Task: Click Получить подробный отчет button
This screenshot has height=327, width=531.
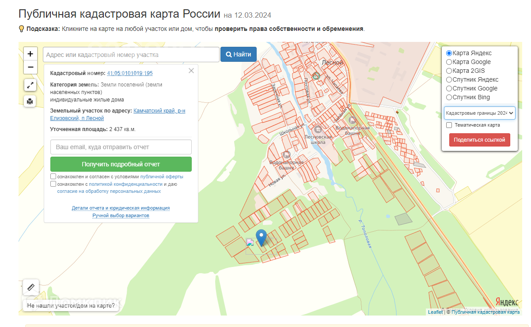Action: click(121, 164)
